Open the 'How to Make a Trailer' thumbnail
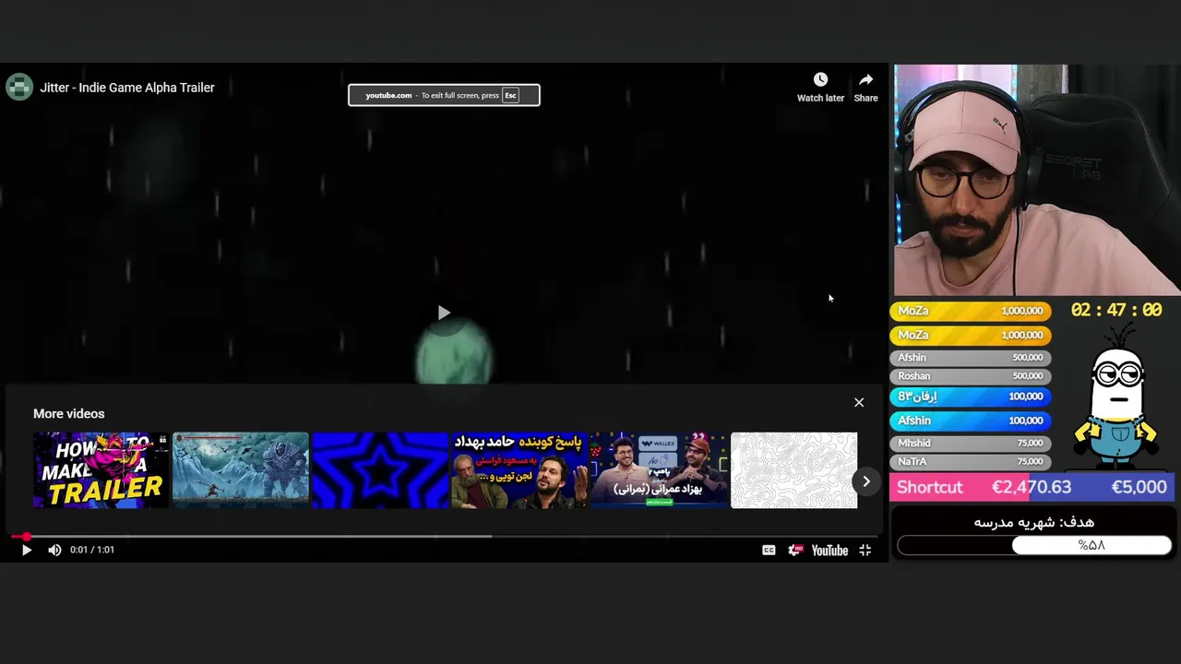Screen dimensions: 1181x664 tap(101, 470)
